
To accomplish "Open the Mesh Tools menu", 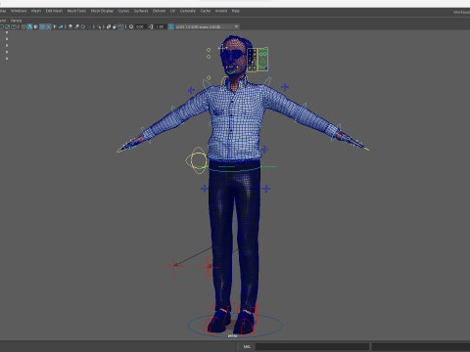I will tap(76, 11).
